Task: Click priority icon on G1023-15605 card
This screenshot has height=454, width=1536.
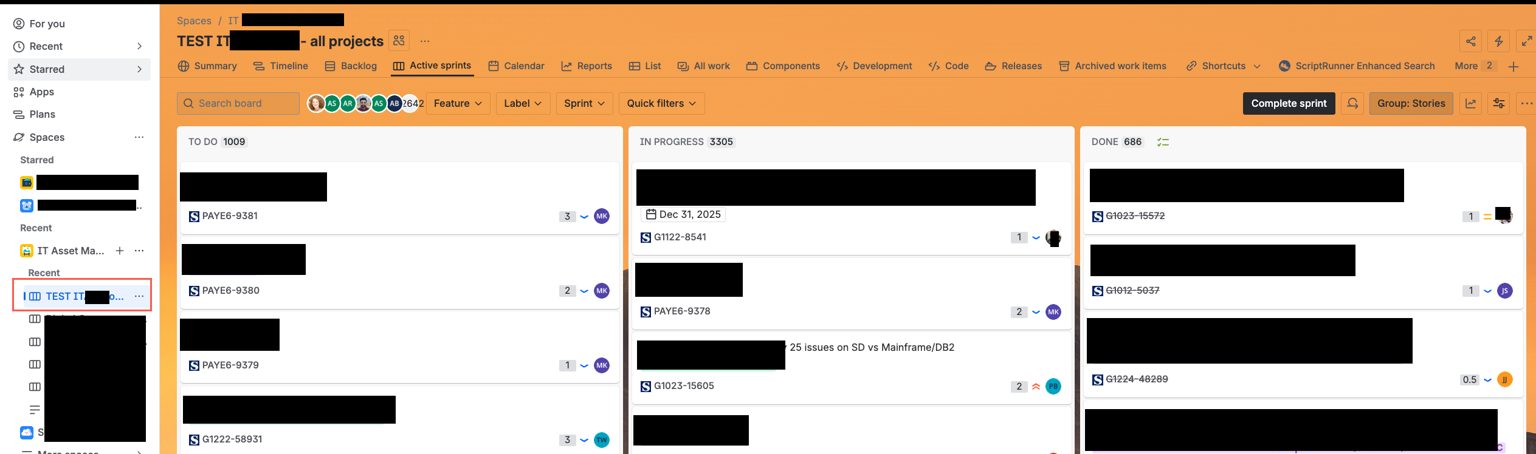Action: 1036,387
